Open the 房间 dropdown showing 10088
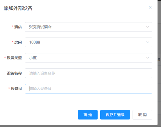 [89, 42]
